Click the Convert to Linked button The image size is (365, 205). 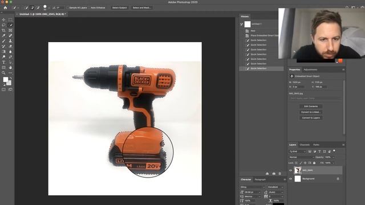coord(311,112)
